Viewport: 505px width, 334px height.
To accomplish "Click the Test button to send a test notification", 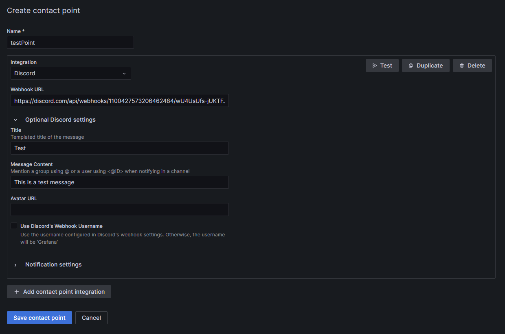I will pyautogui.click(x=382, y=65).
